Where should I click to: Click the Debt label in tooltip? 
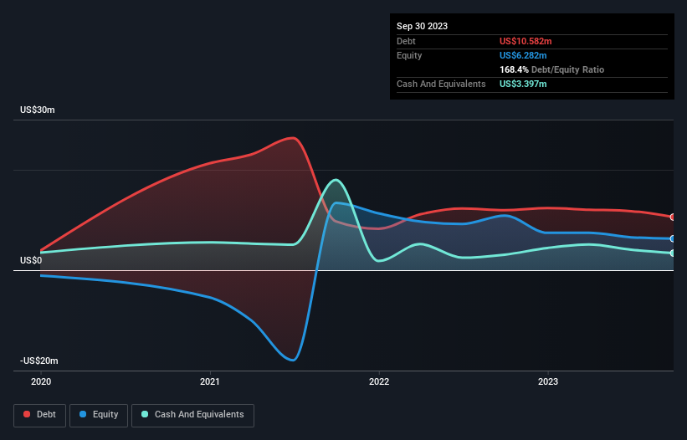pyautogui.click(x=406, y=41)
